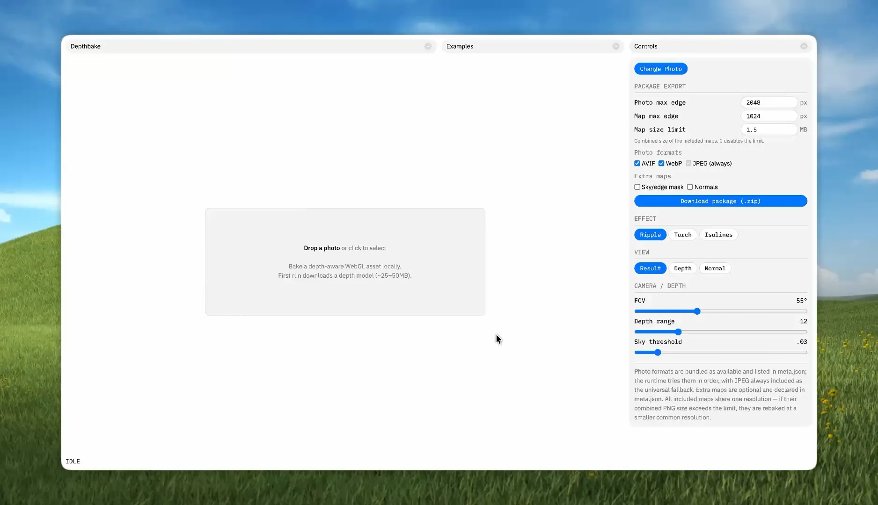
Task: Edit the Map size limit field
Action: click(769, 130)
